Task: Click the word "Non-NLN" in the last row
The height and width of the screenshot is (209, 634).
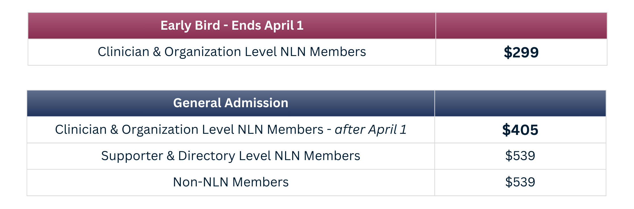Action: click(200, 182)
